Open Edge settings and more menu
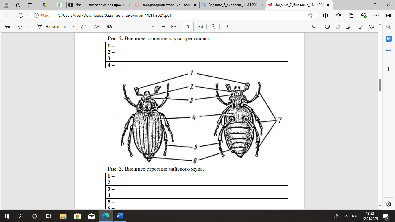395x222 pixels. (x=376, y=15)
